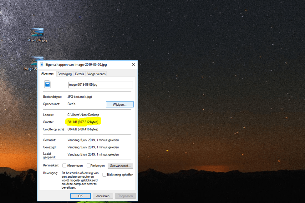Viewport: 305px width, 203px height.
Task: Open the Beveiliging tab
Action: tap(64, 74)
